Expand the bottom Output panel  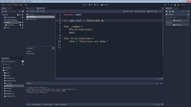162,104
